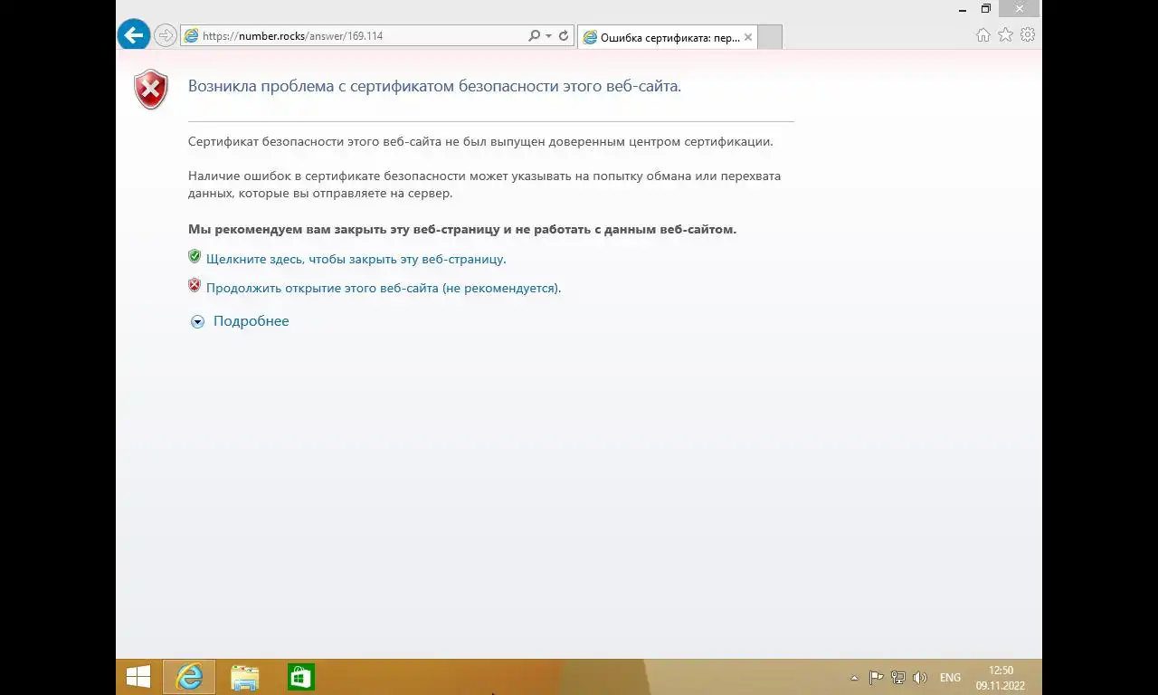Close the certificate error tab
1158x695 pixels.
coord(747,37)
